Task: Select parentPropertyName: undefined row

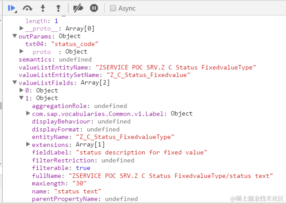Action: coord(85,199)
